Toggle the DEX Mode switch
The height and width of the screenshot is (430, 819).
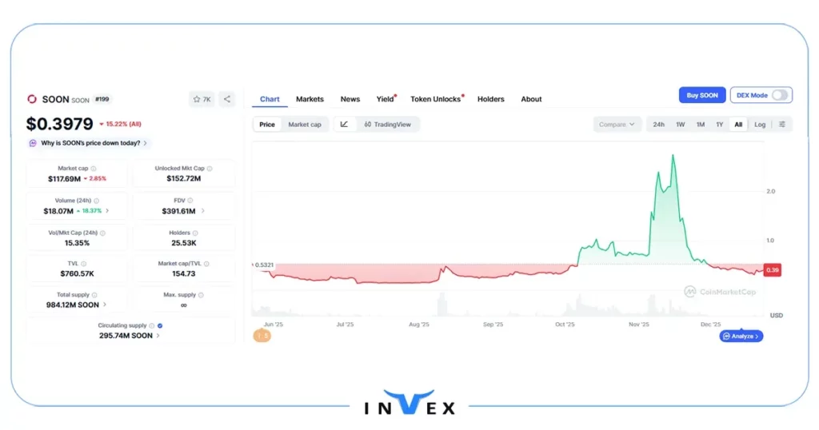coord(779,95)
